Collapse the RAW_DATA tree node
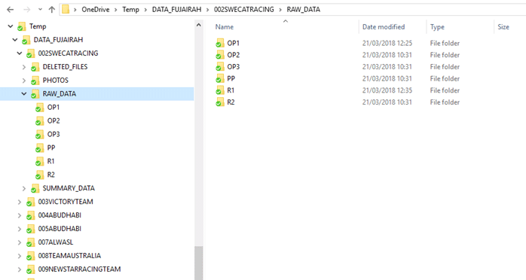This screenshot has width=526, height=280. pyautogui.click(x=24, y=94)
